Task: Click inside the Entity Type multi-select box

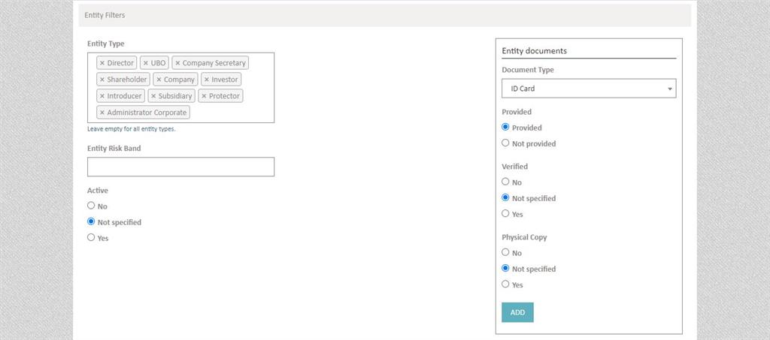Action: 226,113
